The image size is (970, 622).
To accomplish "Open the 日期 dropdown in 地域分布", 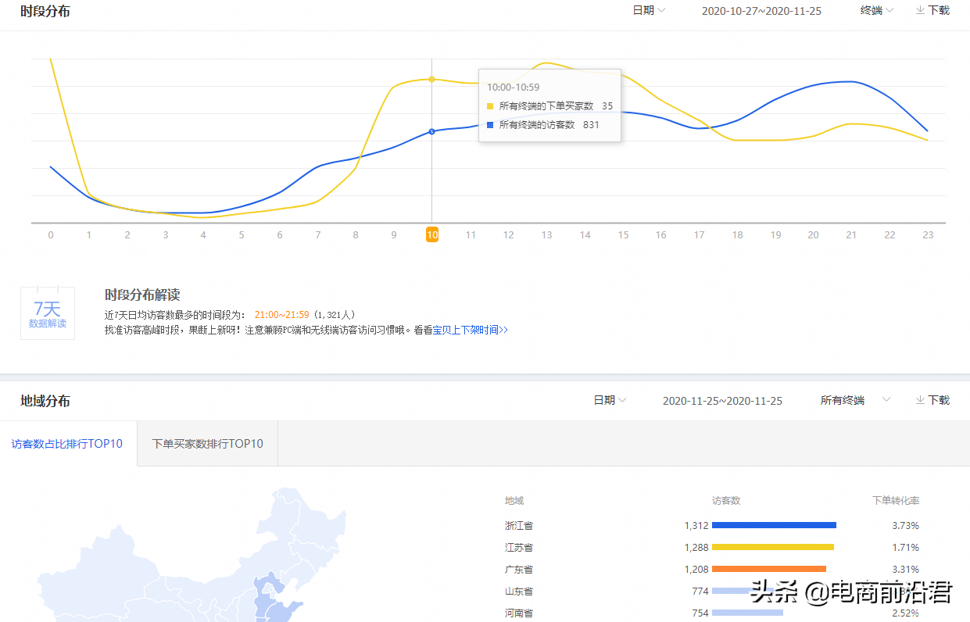I will (x=609, y=399).
